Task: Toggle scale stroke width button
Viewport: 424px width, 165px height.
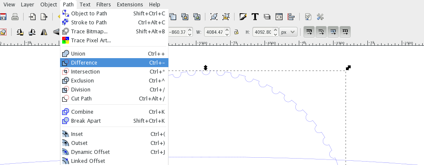Action: point(309,32)
